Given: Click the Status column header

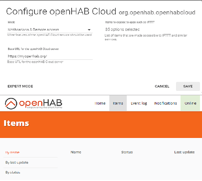Looking at the screenshot, I should (127, 152).
